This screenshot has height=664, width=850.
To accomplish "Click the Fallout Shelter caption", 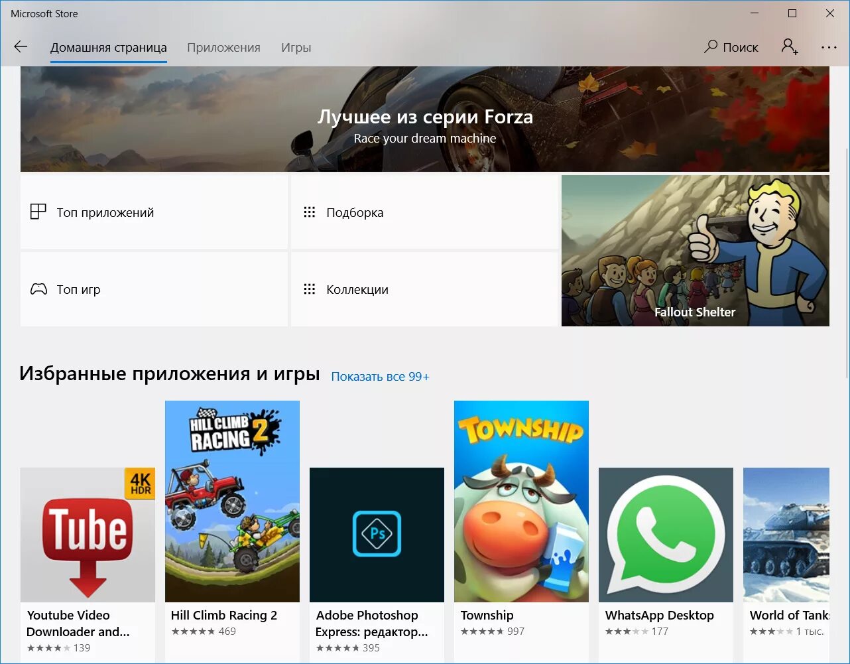I will 695,312.
